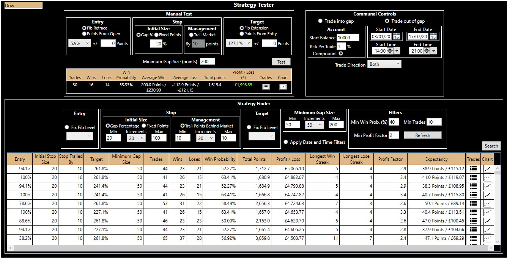Toggle the Compound account option
This screenshot has width=507, height=258.
pos(341,53)
